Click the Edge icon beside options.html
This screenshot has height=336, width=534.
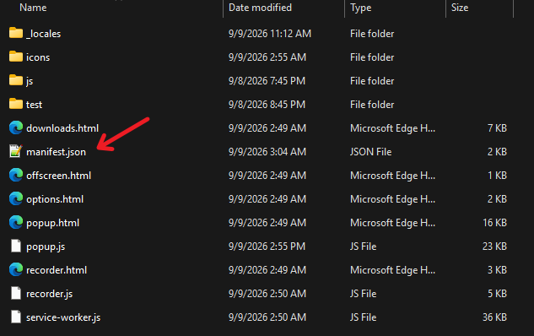pyautogui.click(x=16, y=198)
